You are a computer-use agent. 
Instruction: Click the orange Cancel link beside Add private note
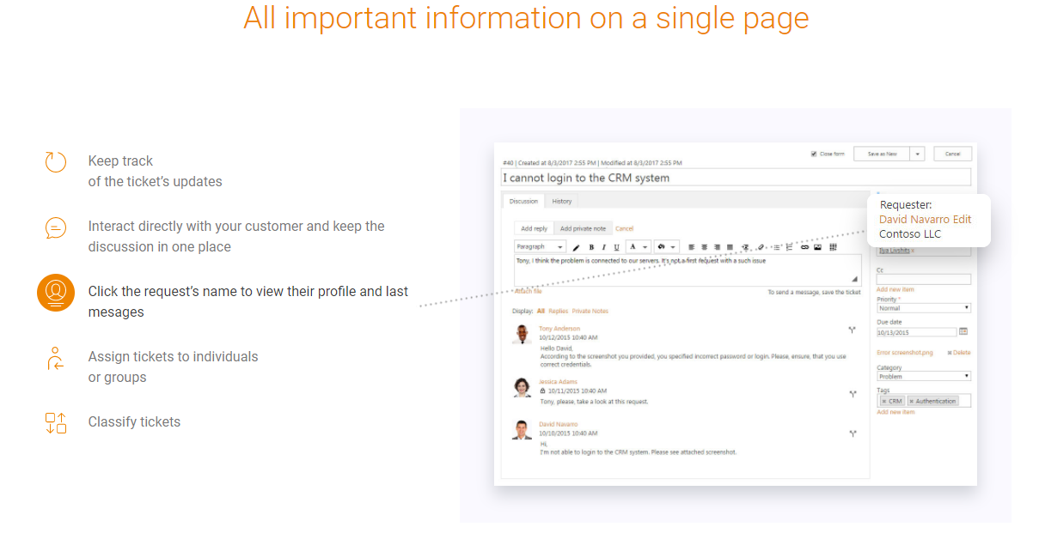624,228
